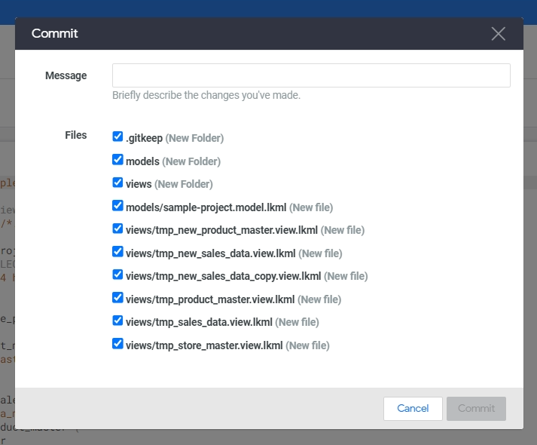Screen dimensions: 537x445
Task: Toggle views/tmp_new_product_master.view.lkml checkbox
Action: click(117, 229)
